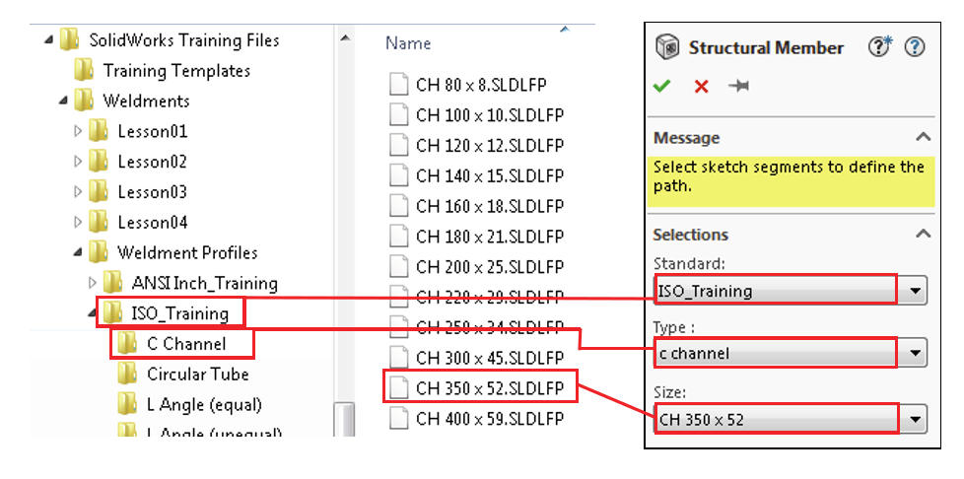Open the Type dropdown showing c channel
964x479 pixels.
(915, 354)
